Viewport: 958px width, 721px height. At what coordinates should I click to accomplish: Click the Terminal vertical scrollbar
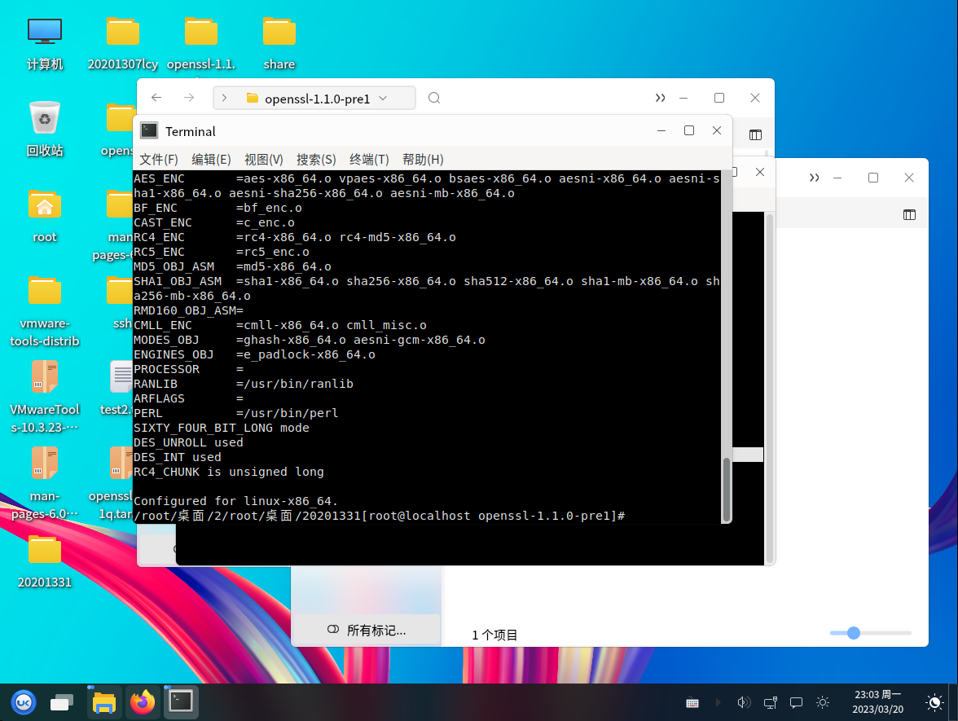click(727, 487)
